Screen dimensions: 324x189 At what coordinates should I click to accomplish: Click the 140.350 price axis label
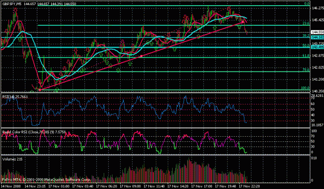click(x=318, y=91)
